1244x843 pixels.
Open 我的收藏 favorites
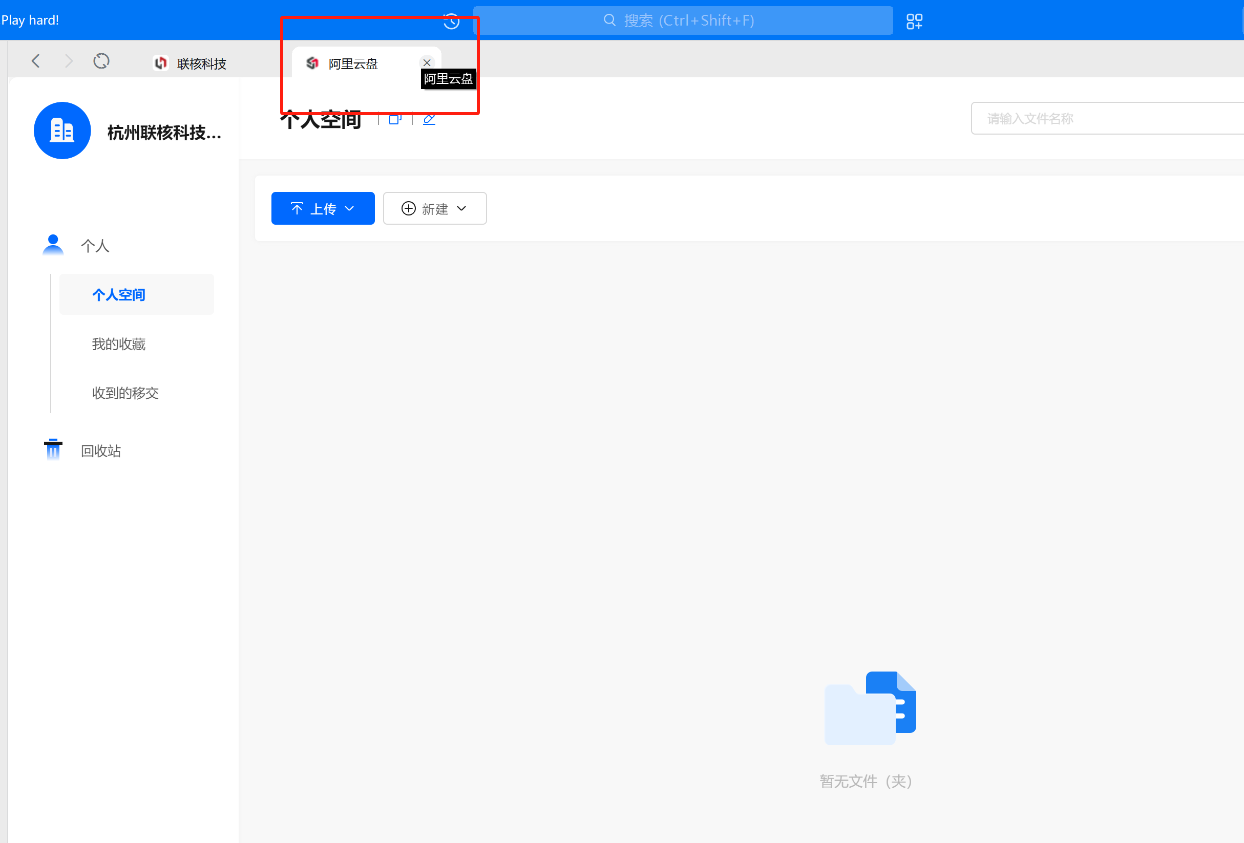119,344
